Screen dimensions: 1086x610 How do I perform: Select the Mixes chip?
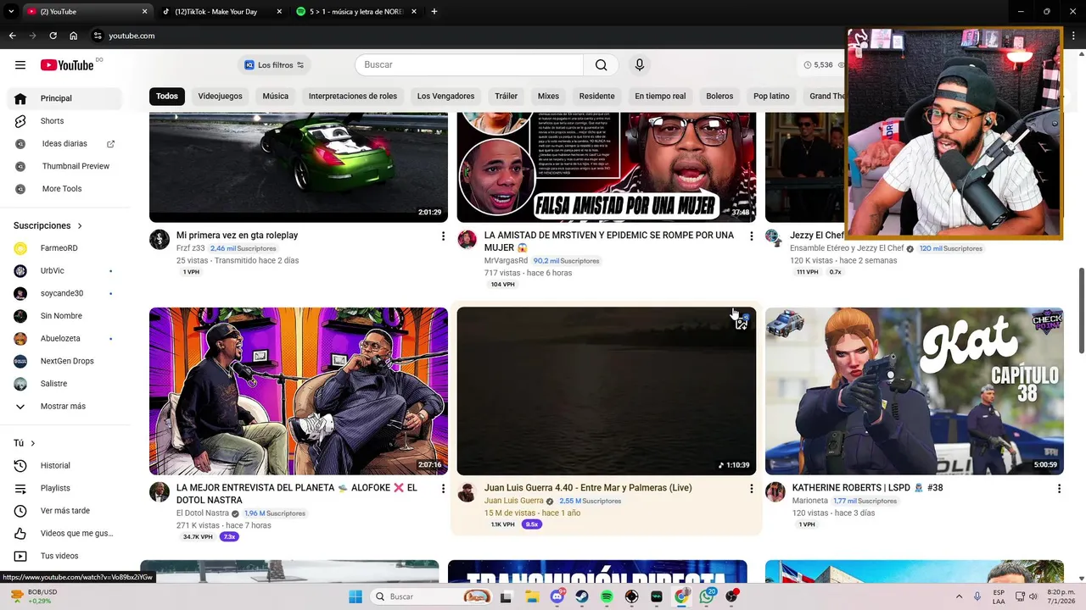[x=548, y=96]
